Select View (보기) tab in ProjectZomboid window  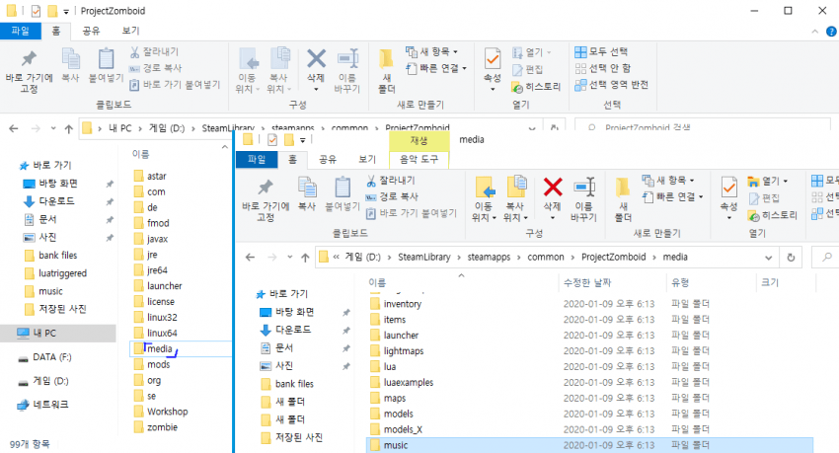[130, 31]
